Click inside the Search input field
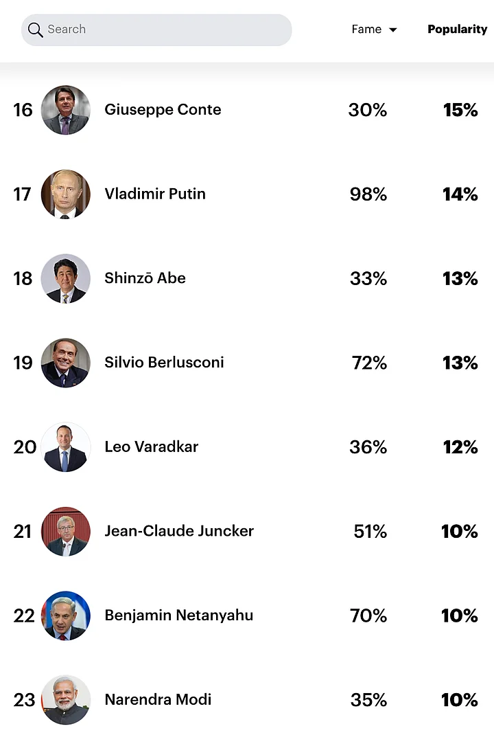The height and width of the screenshot is (735, 494). click(x=165, y=30)
